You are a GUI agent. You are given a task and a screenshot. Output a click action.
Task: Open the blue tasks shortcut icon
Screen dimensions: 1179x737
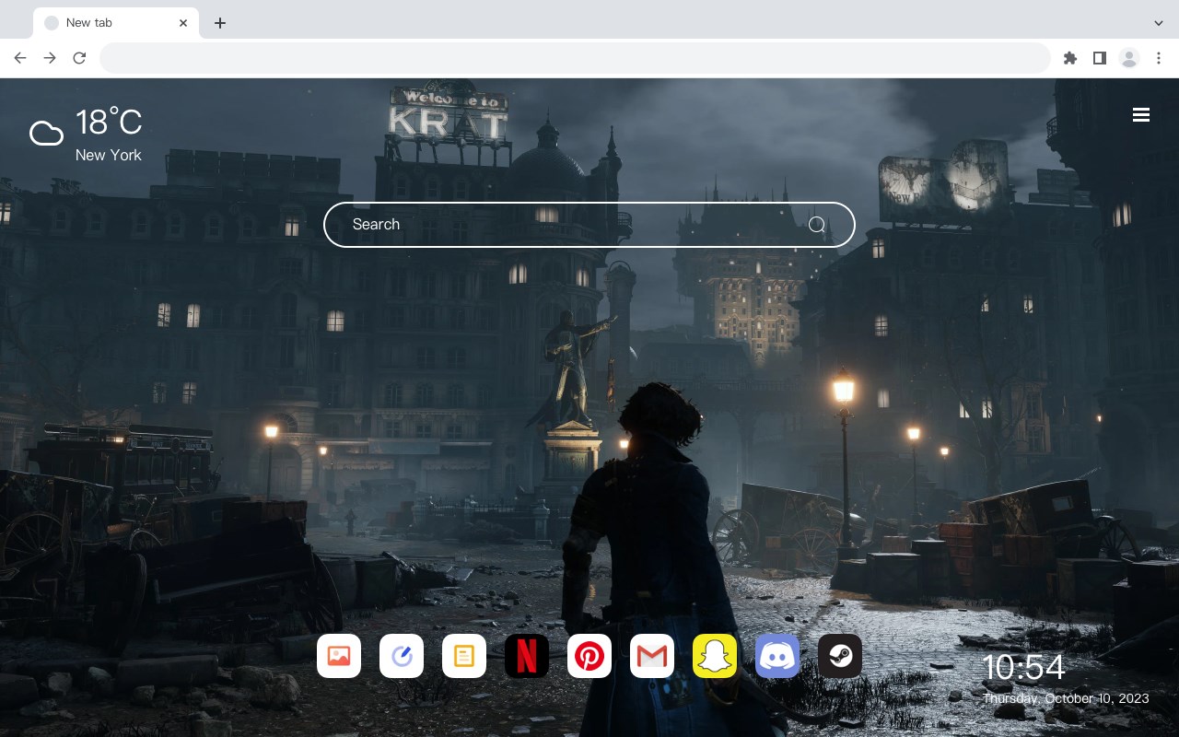[402, 656]
